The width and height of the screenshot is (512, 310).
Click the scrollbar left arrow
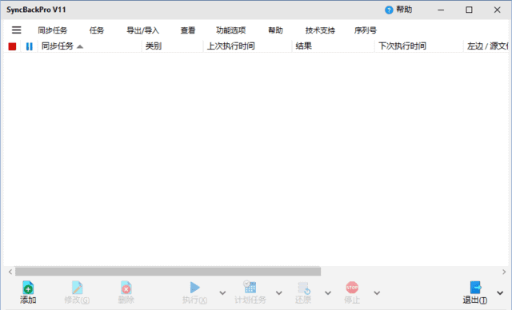(x=10, y=272)
